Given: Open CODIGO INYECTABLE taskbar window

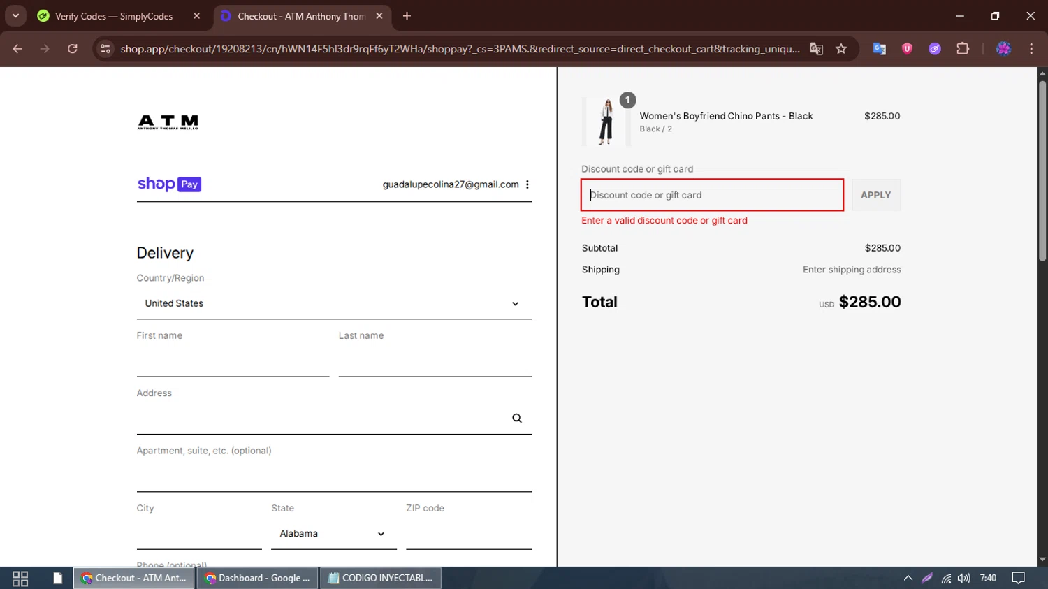Looking at the screenshot, I should [x=381, y=578].
